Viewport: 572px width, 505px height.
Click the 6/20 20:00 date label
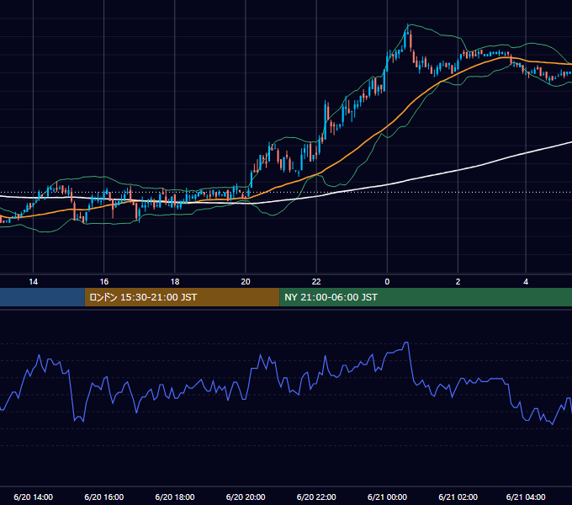click(246, 497)
